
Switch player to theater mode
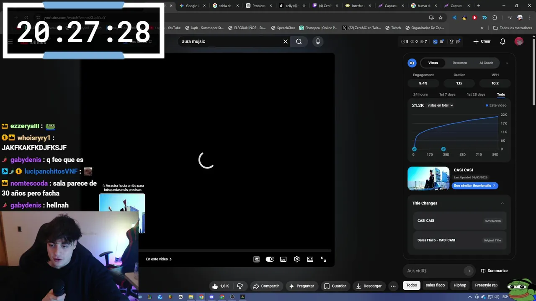coord(310,259)
